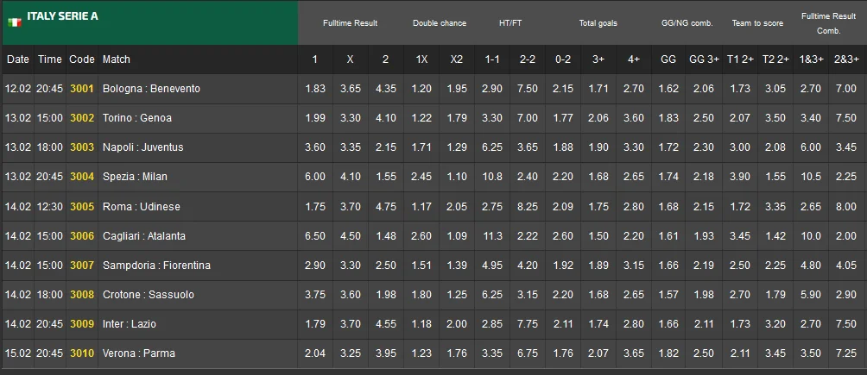Click T1 2+ odds 2.11 for Verona : Parma
The height and width of the screenshot is (375, 867).
740,353
